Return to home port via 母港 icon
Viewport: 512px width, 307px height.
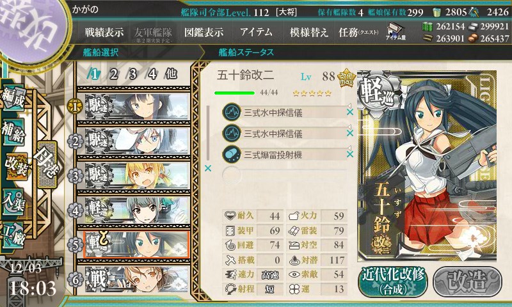point(47,164)
